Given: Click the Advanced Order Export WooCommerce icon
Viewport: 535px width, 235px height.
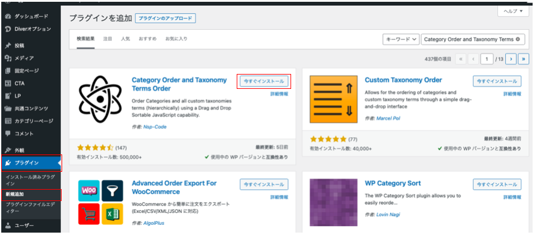Looking at the screenshot, I should click(100, 202).
